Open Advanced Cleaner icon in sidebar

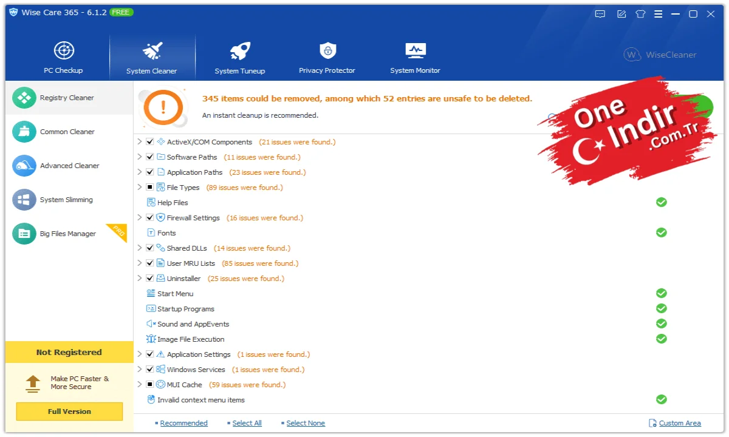tap(24, 166)
